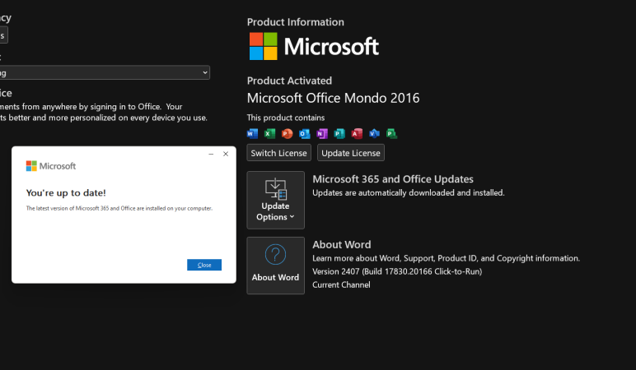Open the About Word button

(x=275, y=266)
